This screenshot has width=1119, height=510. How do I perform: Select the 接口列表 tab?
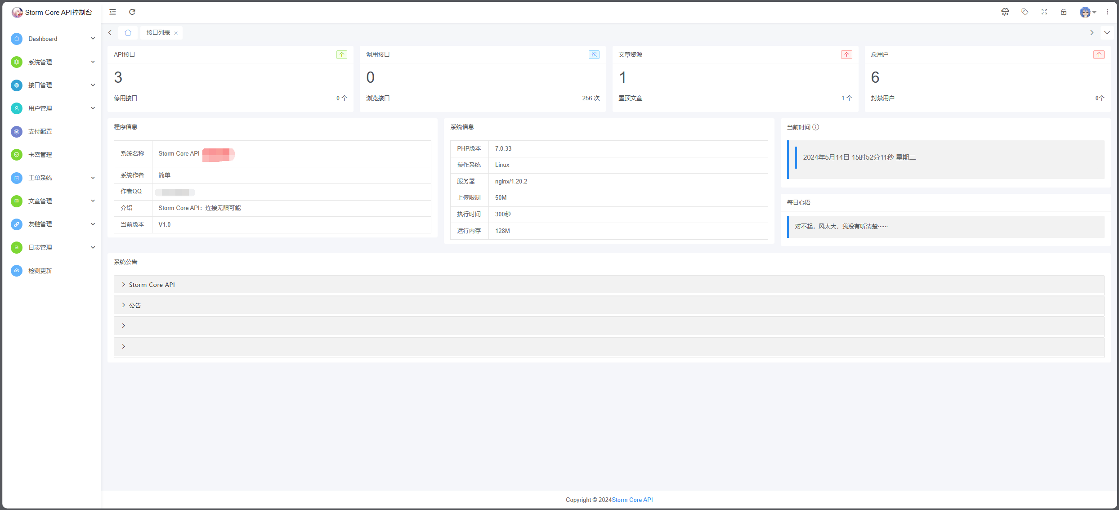156,32
